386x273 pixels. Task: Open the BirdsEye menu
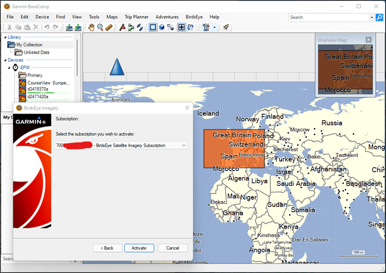tap(194, 17)
